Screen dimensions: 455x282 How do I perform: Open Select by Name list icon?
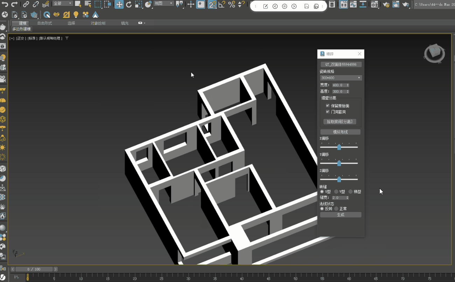tap(88, 4)
